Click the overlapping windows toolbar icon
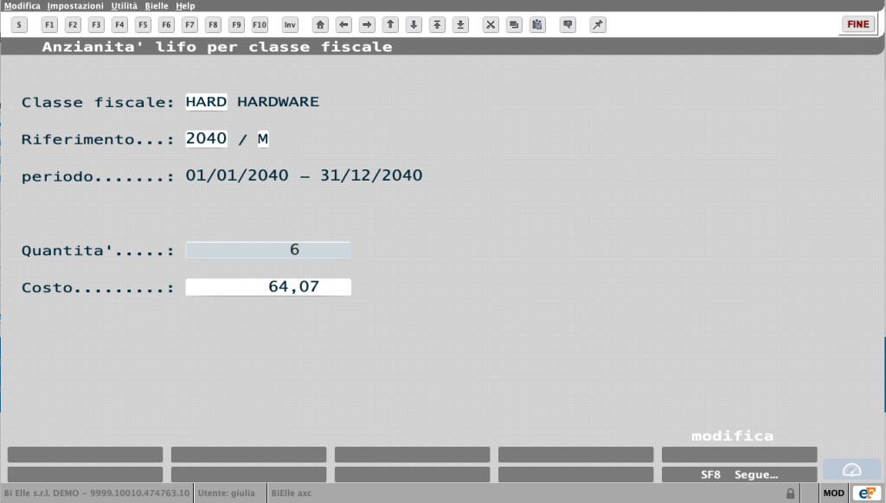This screenshot has height=503, width=886. (514, 25)
